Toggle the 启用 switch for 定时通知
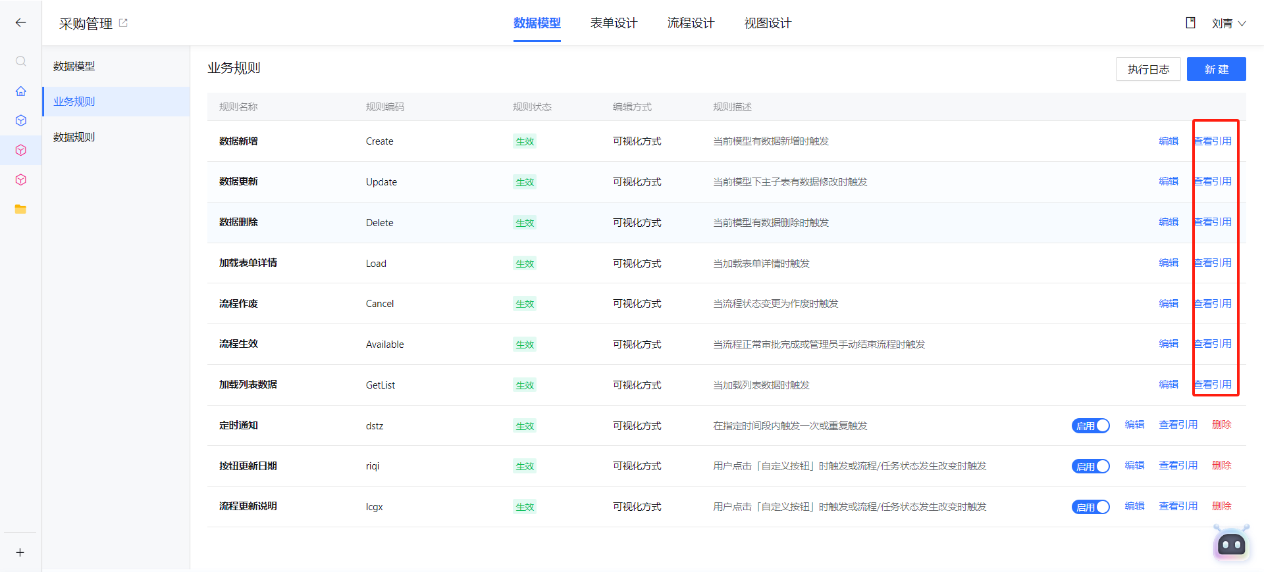The height and width of the screenshot is (572, 1264). coord(1091,425)
